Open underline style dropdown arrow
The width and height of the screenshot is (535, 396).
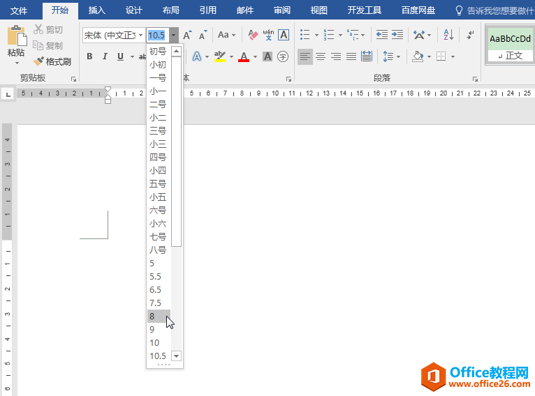132,57
